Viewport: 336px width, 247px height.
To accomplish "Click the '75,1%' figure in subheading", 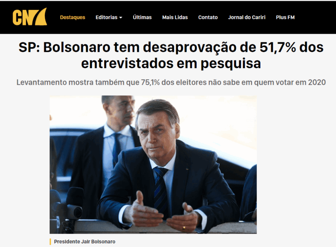I will (150, 82).
